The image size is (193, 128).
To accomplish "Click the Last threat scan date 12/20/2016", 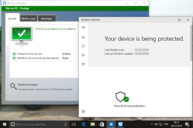I will 141,50.
